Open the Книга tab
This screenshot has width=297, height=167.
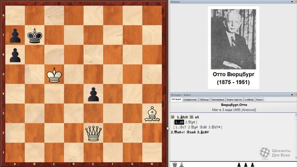pyautogui.click(x=259, y=100)
